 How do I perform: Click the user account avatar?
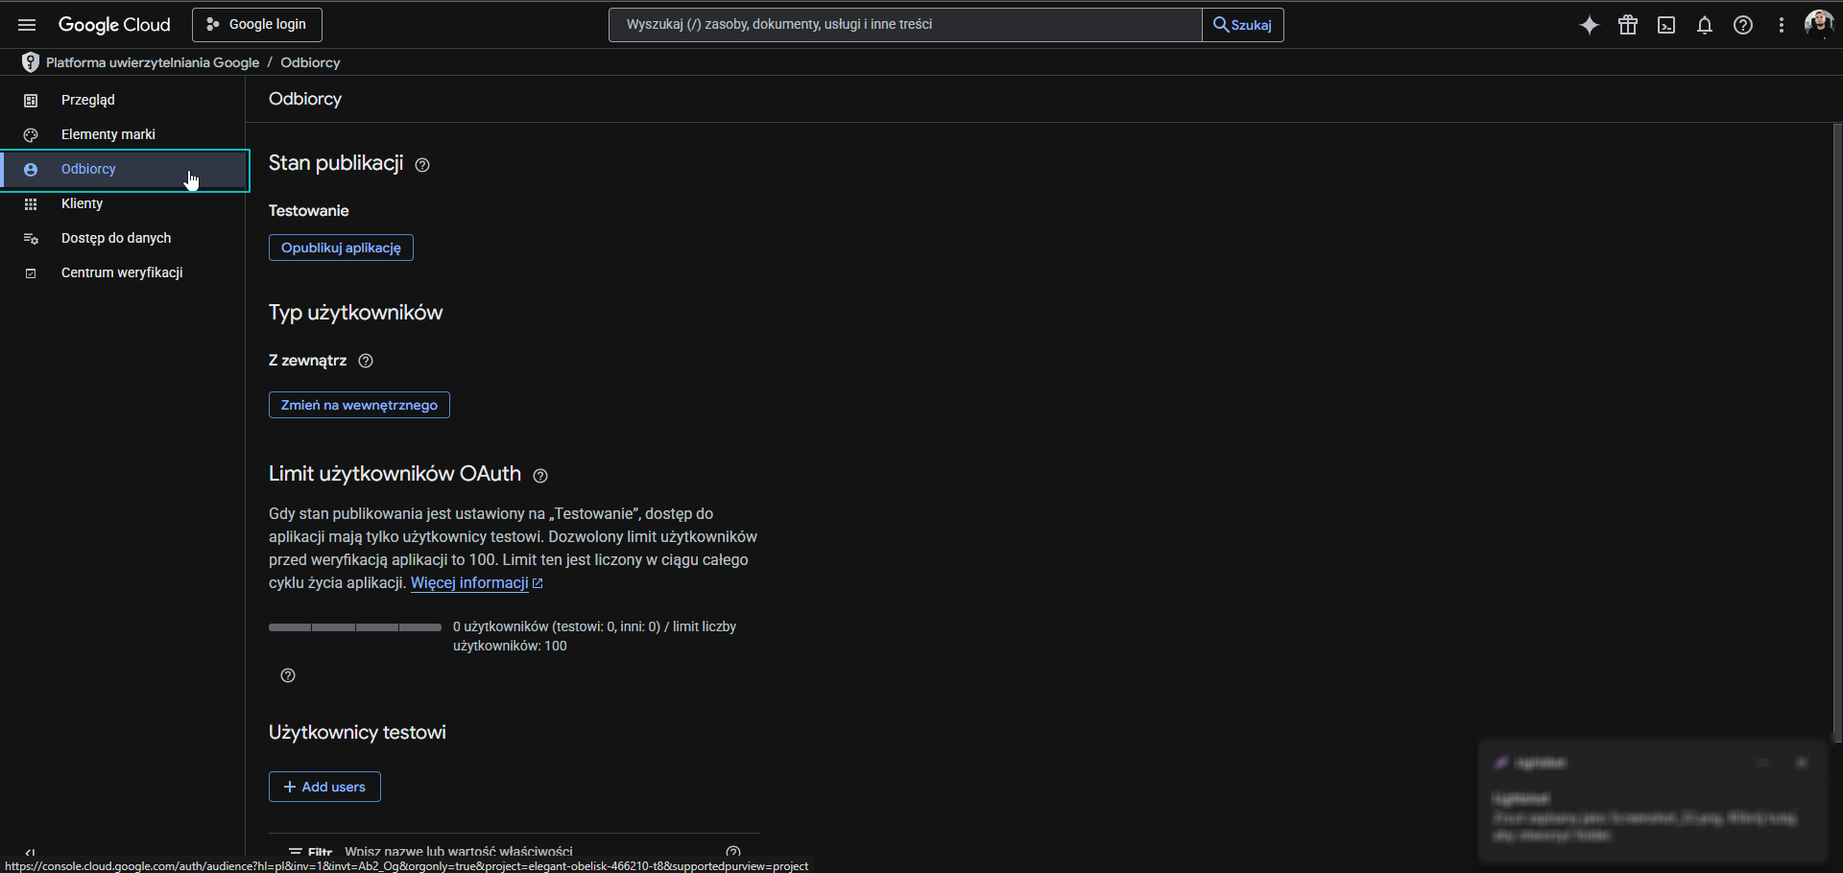point(1818,24)
